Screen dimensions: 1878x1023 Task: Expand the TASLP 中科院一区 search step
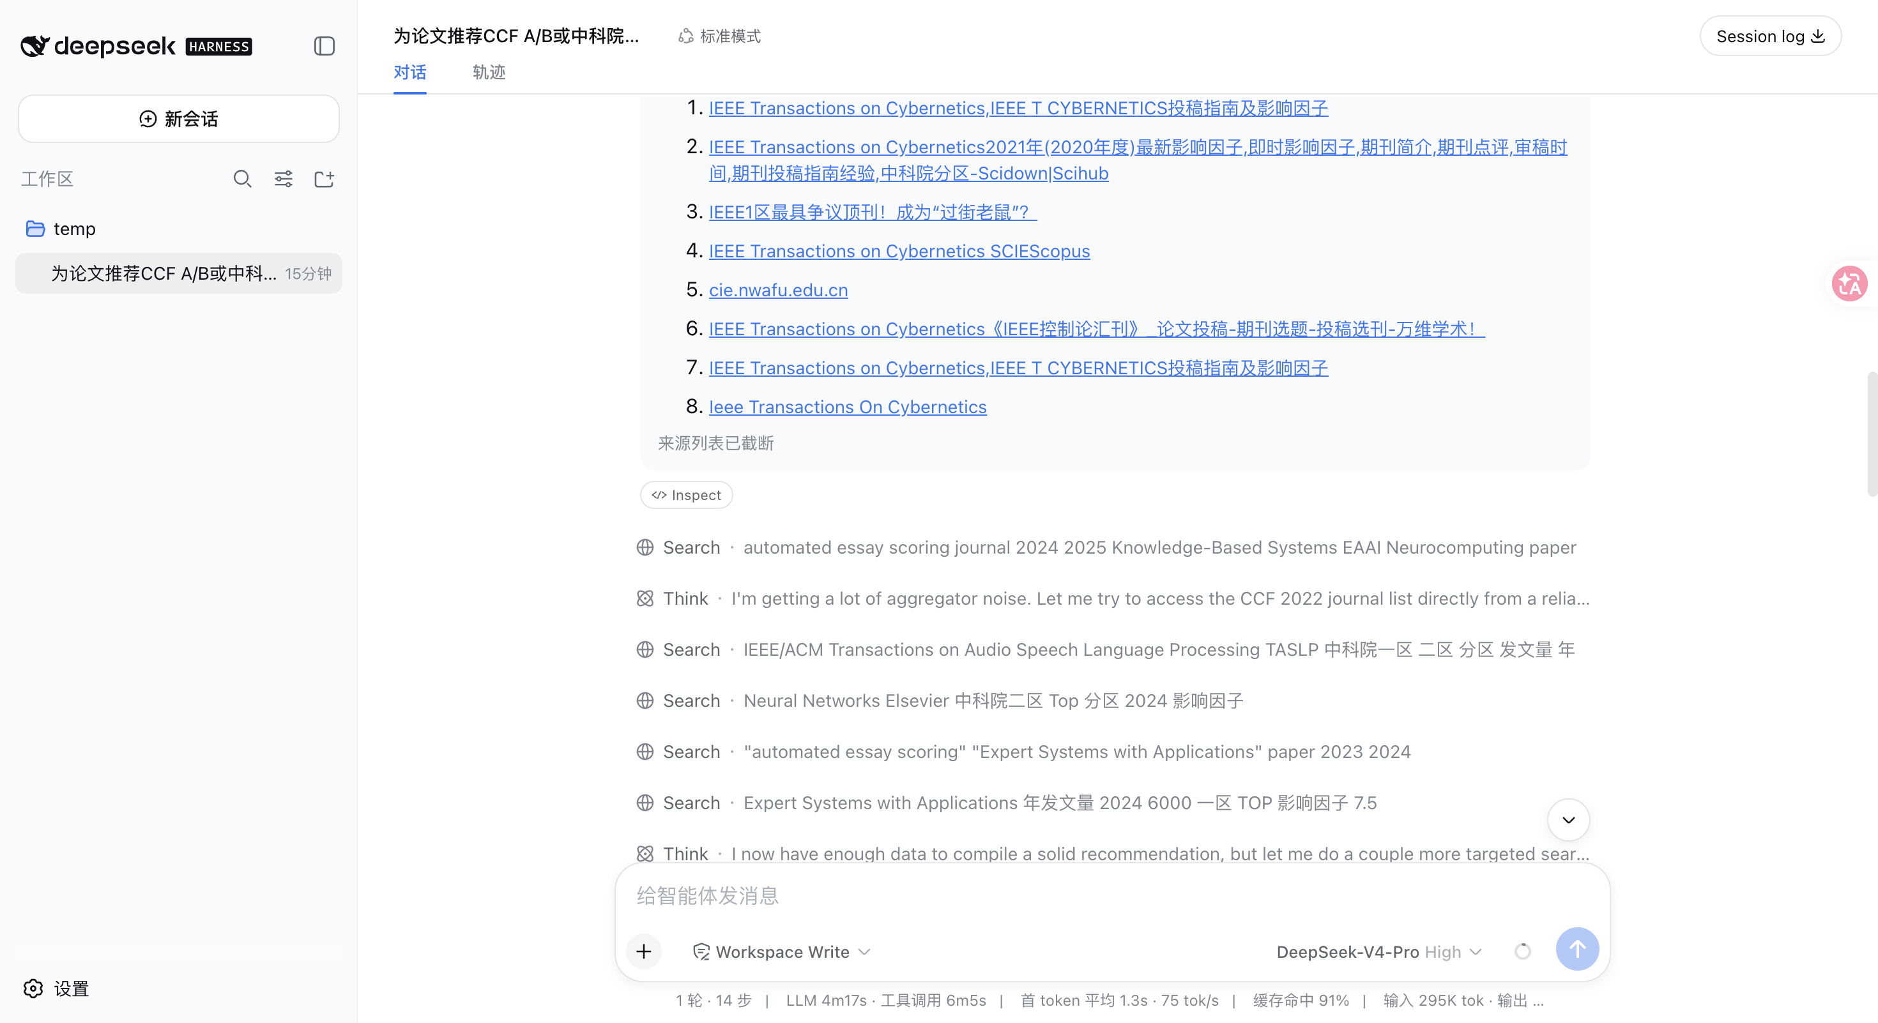pos(1105,649)
